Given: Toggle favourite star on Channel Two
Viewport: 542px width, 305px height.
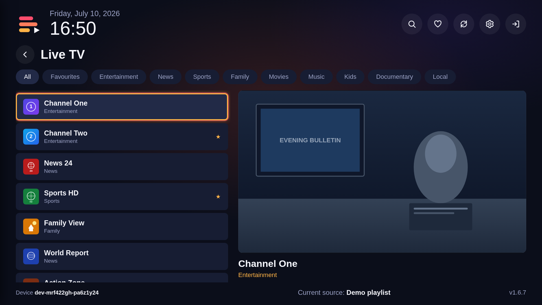Looking at the screenshot, I should pos(218,137).
